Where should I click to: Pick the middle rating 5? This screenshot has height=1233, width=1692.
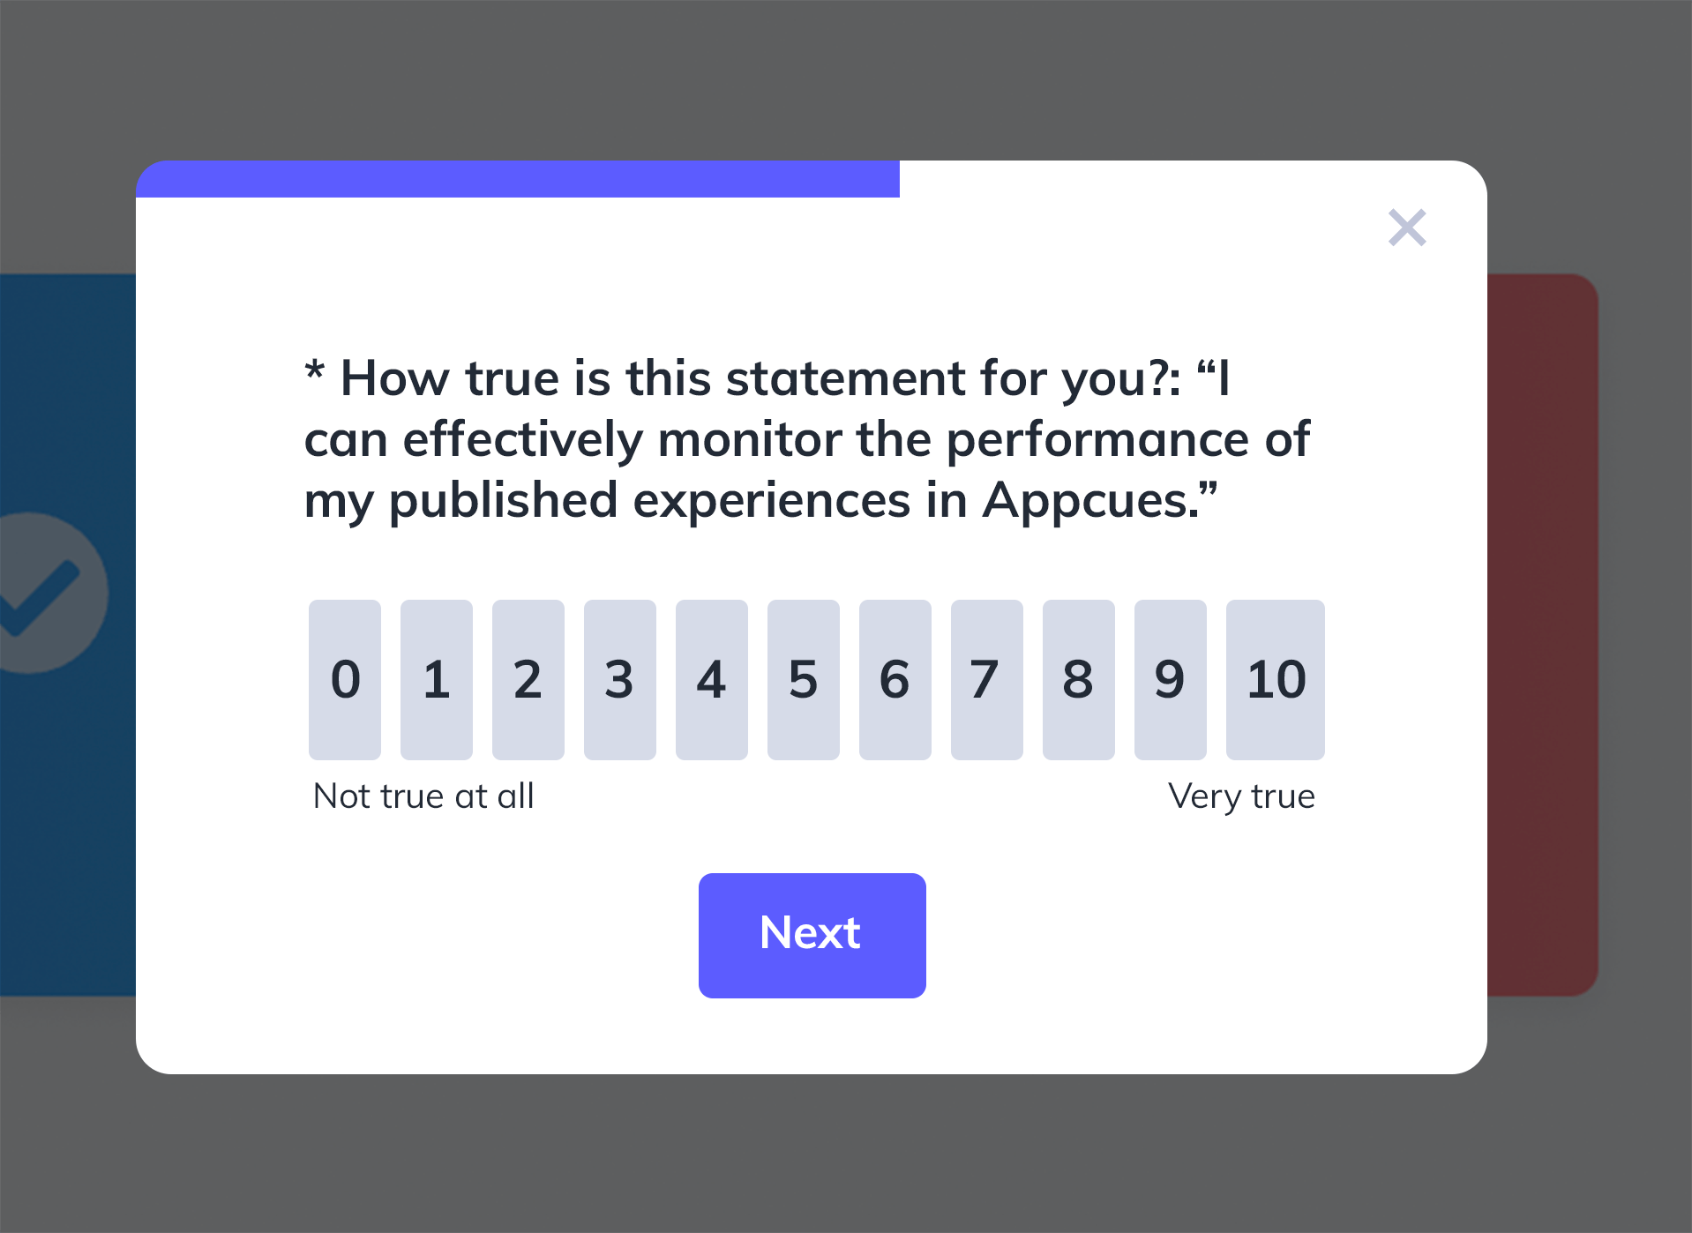point(804,679)
